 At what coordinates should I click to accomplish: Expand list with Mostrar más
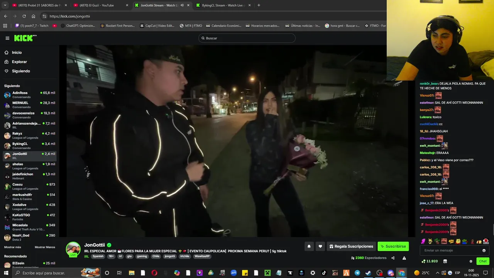13,247
